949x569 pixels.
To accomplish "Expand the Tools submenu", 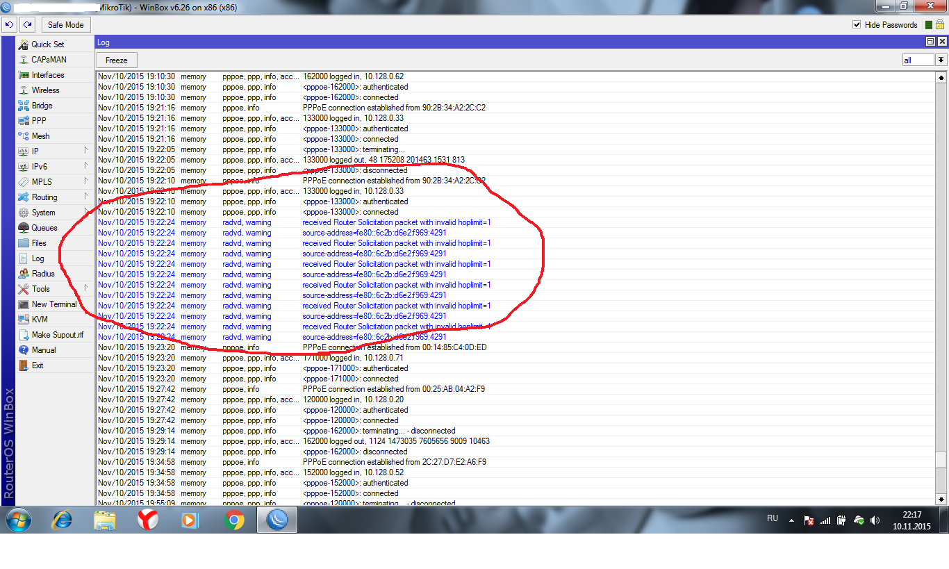I will (86, 288).
